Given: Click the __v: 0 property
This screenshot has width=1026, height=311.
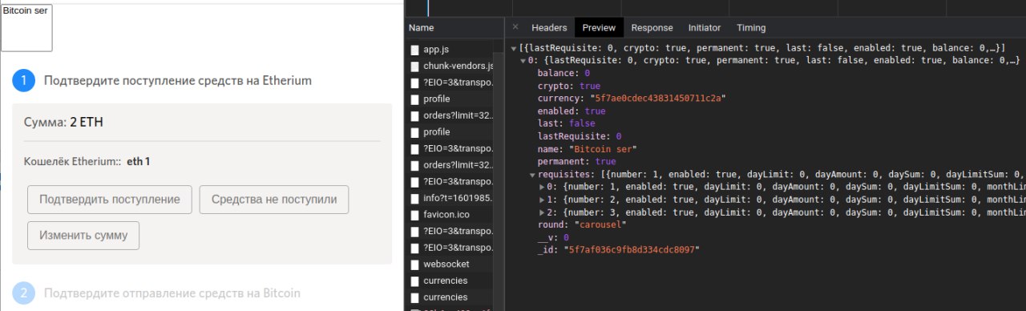Looking at the screenshot, I should click(x=552, y=237).
